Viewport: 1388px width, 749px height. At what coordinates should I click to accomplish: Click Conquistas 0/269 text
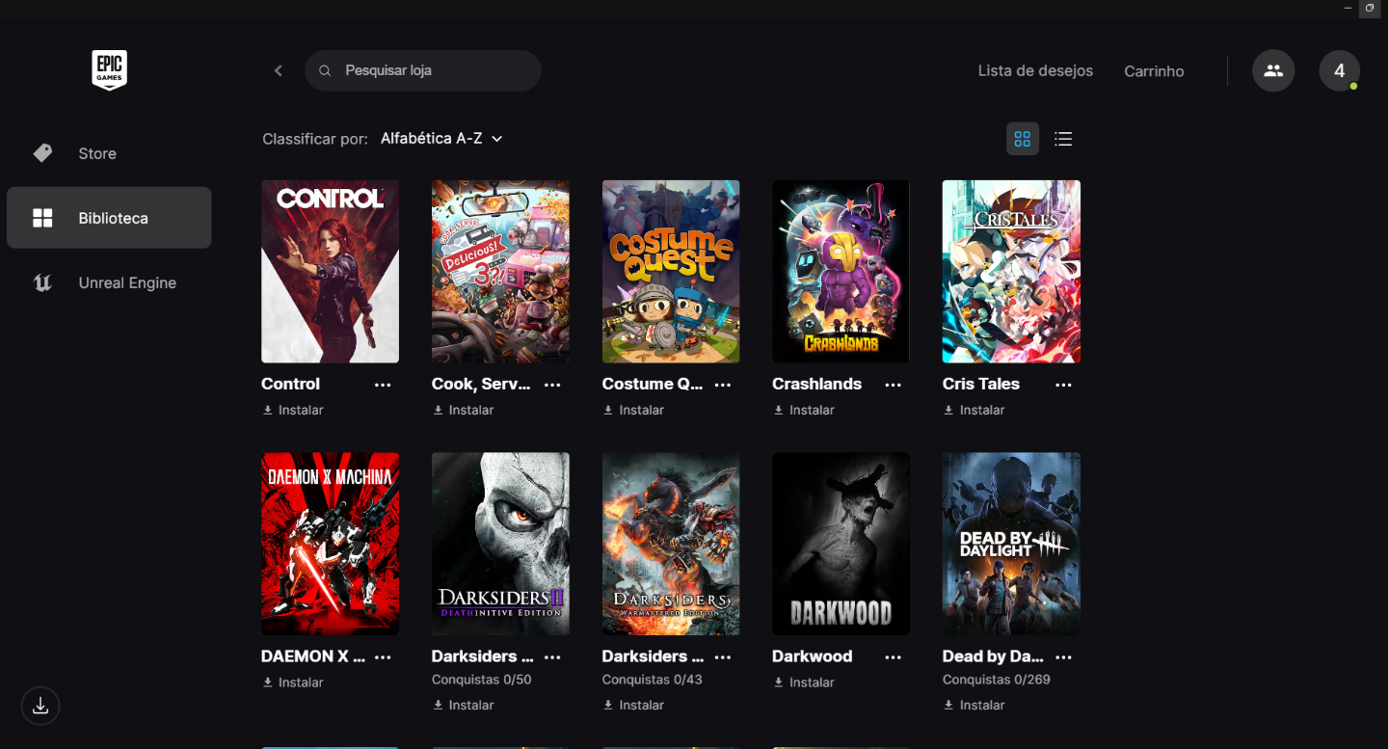(996, 680)
